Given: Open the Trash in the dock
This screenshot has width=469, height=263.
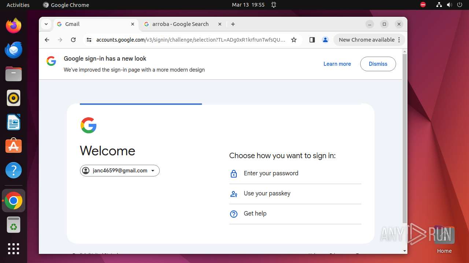Looking at the screenshot, I should 14,225.
